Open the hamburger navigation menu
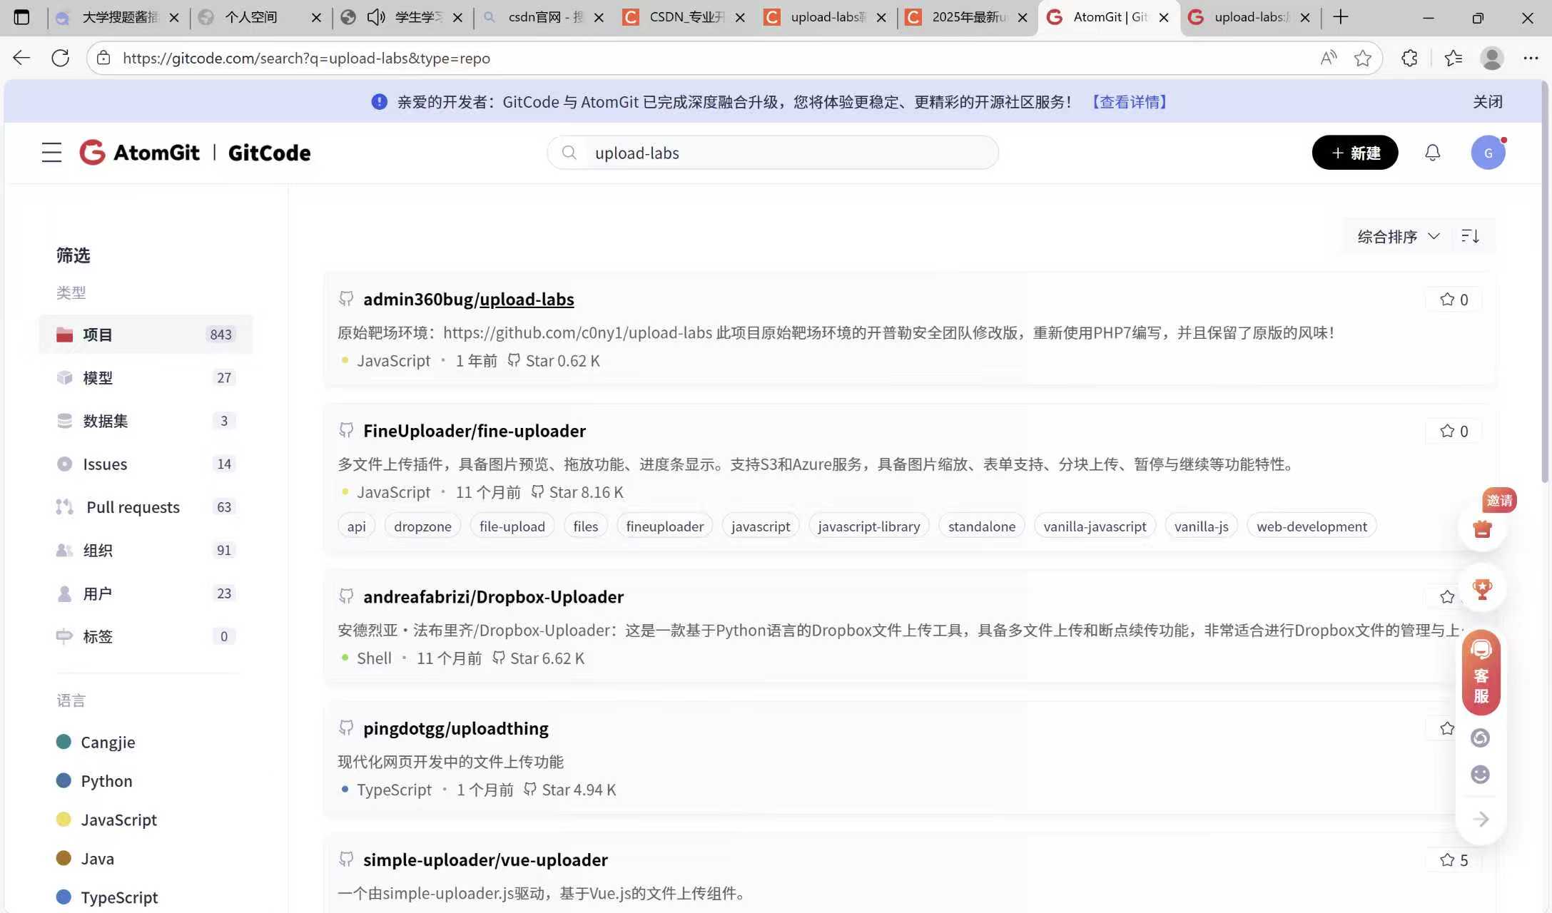Screen dimensions: 1552x913 (51, 153)
